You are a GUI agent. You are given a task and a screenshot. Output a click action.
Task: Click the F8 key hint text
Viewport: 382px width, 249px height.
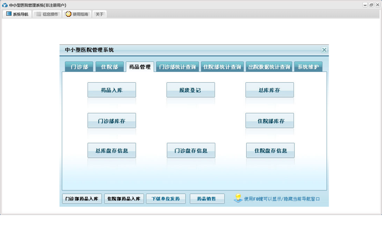282,199
